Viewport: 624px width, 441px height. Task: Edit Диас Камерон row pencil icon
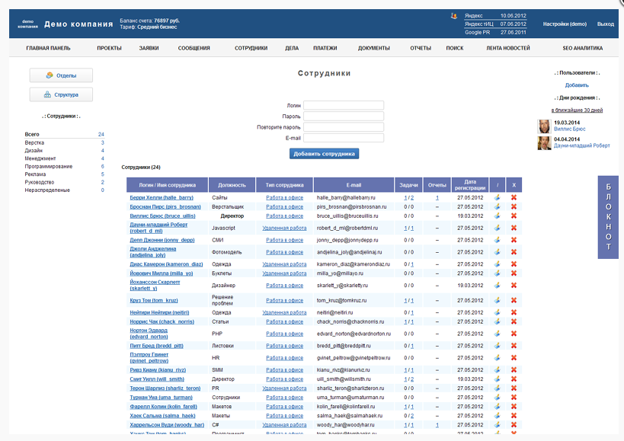click(x=497, y=264)
